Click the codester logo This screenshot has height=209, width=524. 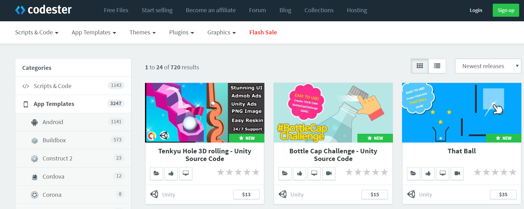43,10
